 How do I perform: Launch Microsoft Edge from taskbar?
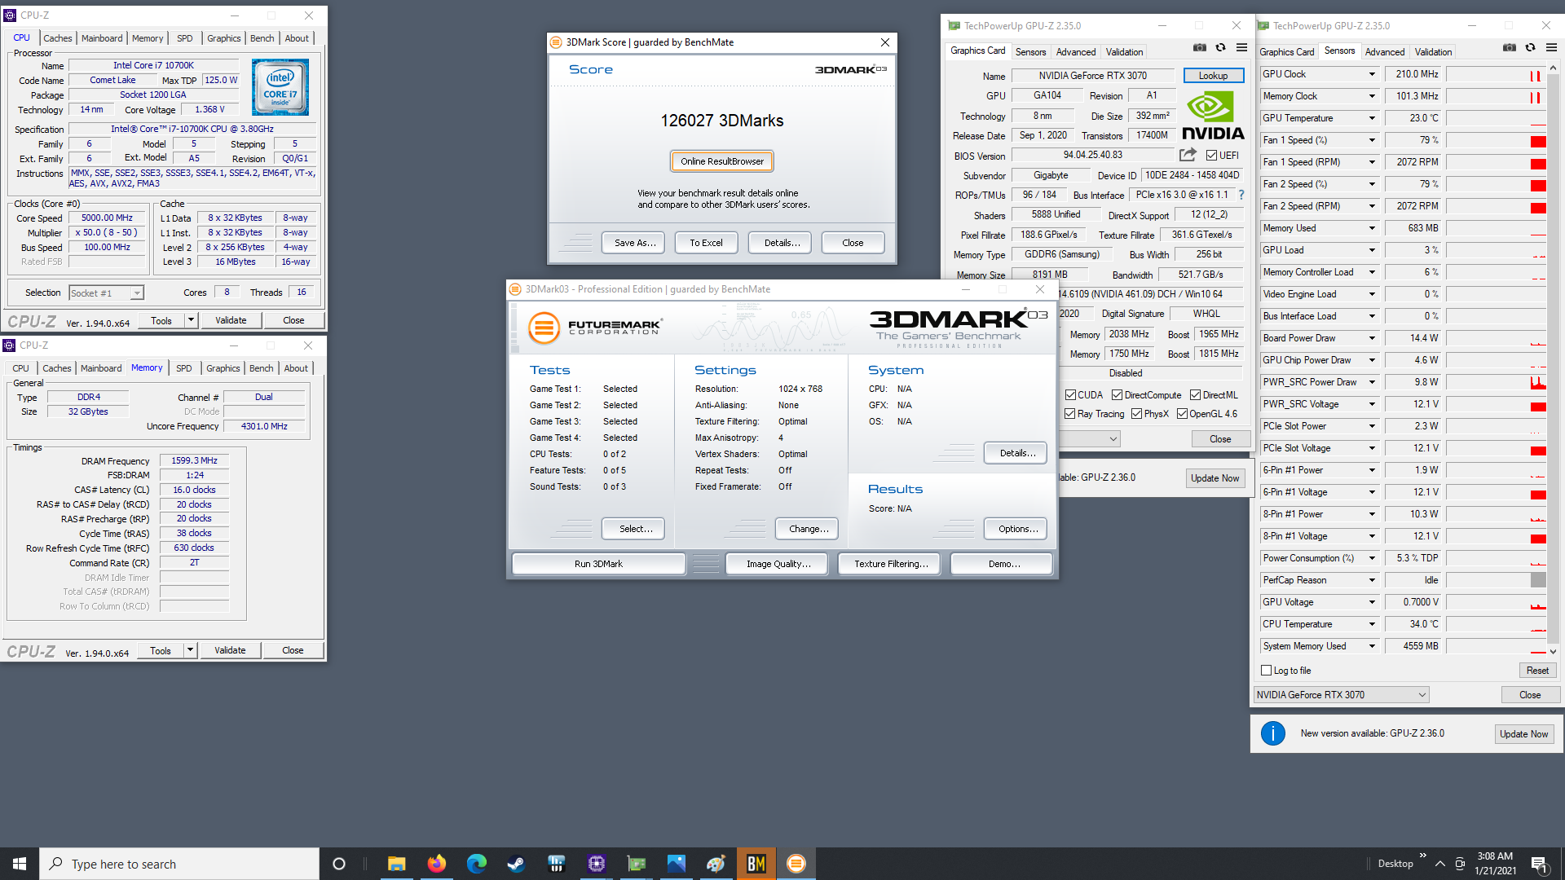point(477,864)
